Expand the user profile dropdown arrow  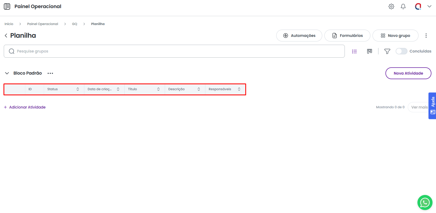point(429,6)
